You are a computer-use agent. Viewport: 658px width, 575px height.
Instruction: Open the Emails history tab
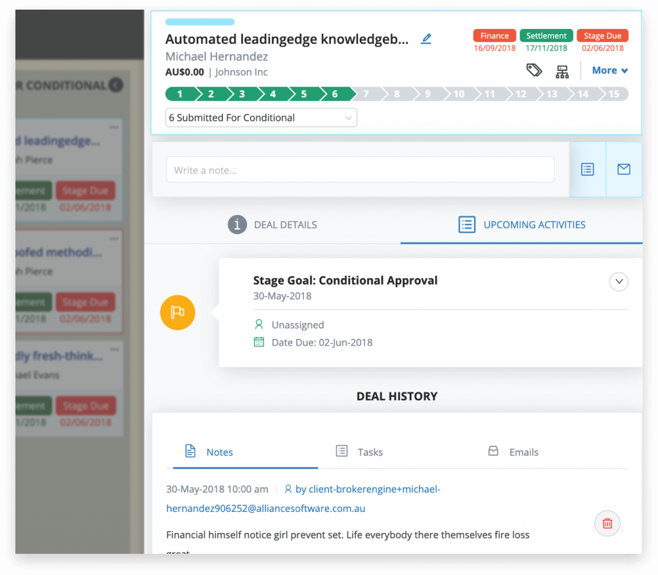pyautogui.click(x=513, y=452)
